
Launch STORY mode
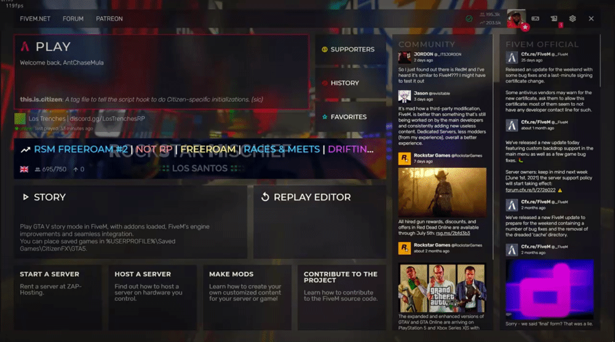[x=130, y=222]
